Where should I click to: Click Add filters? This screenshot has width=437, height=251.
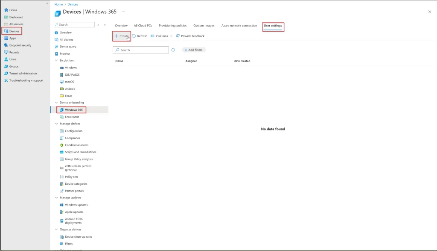[194, 50]
